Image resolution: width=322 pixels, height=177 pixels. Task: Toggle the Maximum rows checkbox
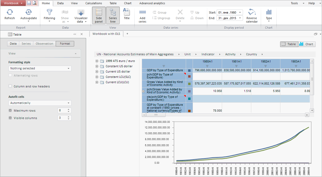pos(10,111)
